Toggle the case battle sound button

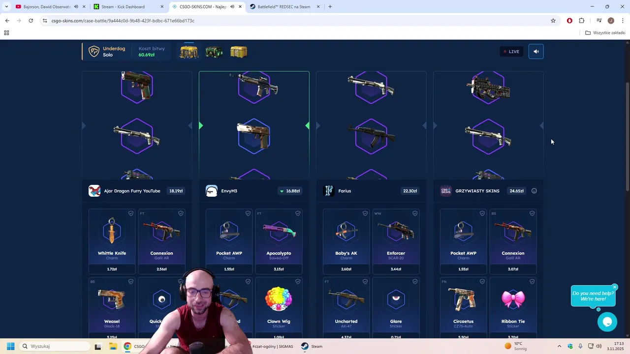536,52
